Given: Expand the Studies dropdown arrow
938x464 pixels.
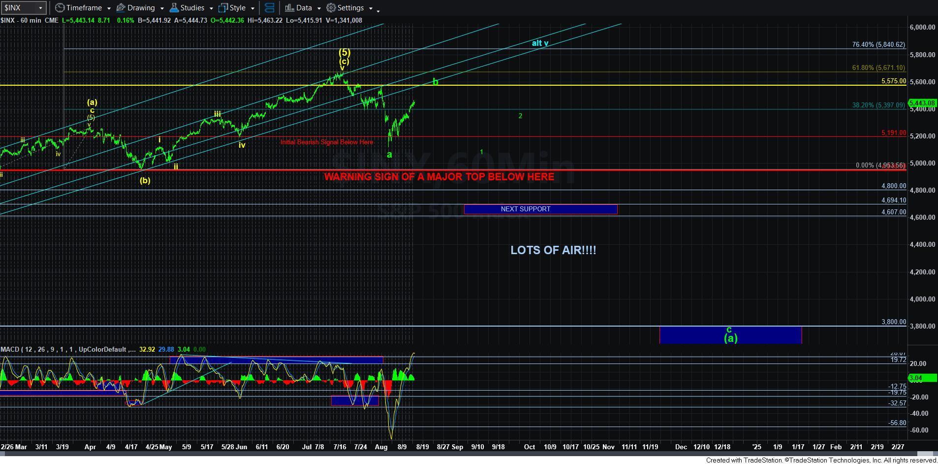Looking at the screenshot, I should pos(211,8).
